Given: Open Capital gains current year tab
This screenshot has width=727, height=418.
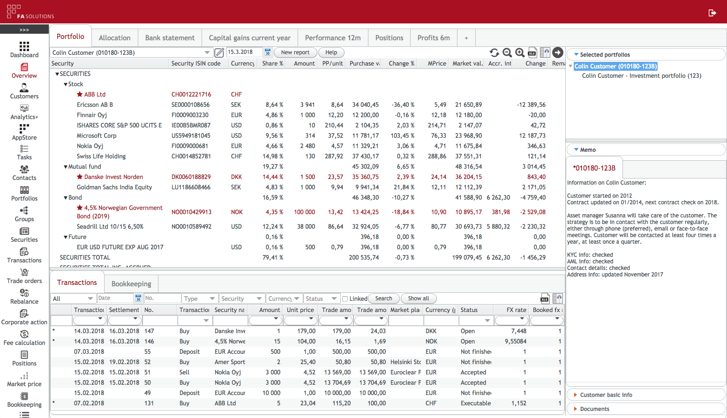Looking at the screenshot, I should [250, 38].
